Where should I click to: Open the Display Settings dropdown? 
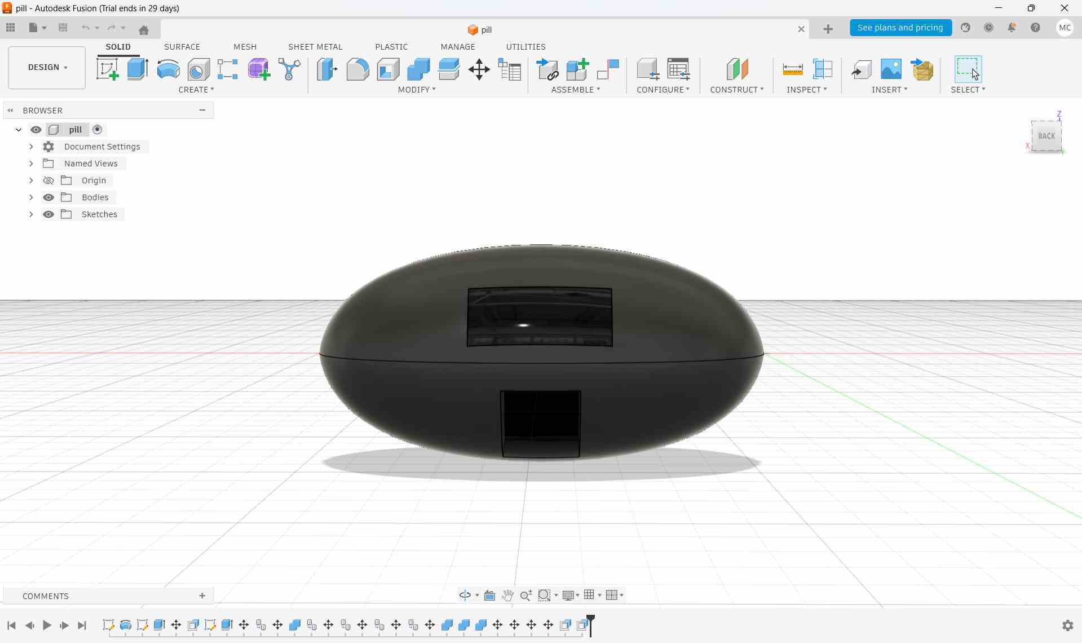pos(570,595)
